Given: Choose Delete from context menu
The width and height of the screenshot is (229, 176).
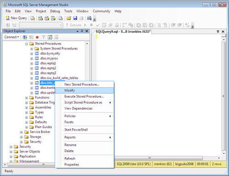Looking at the screenshot, I should [x=84, y=151].
